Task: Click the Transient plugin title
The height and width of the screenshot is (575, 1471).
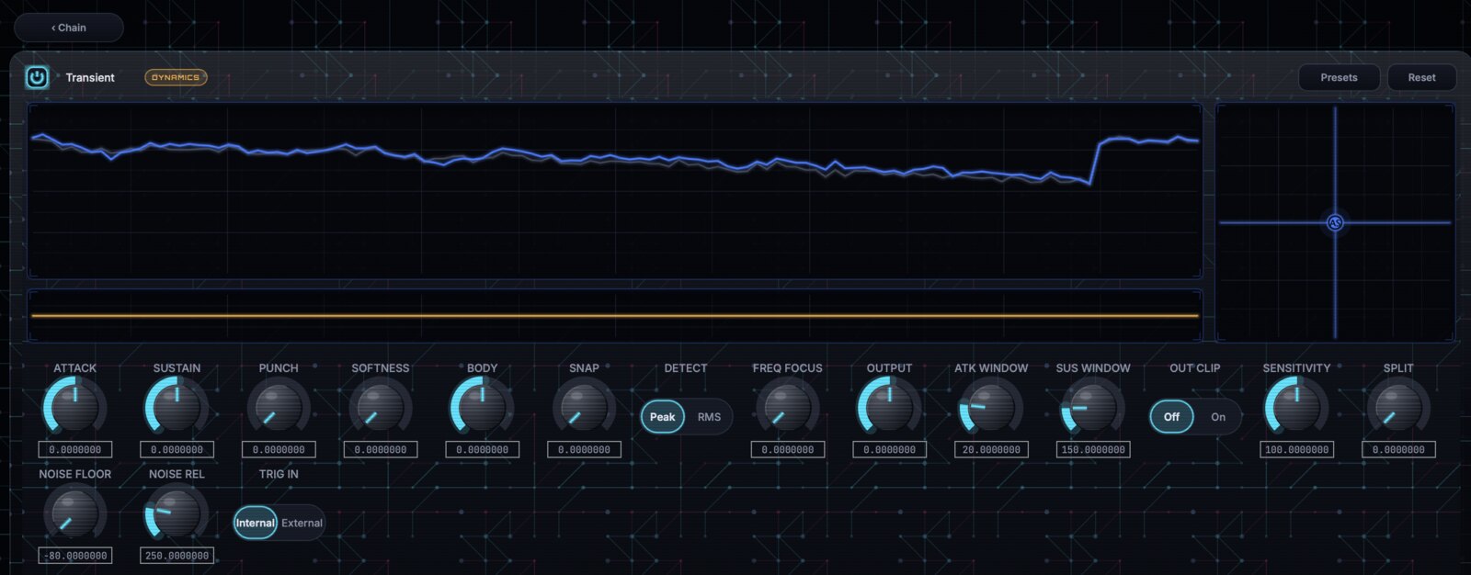Action: [x=90, y=77]
